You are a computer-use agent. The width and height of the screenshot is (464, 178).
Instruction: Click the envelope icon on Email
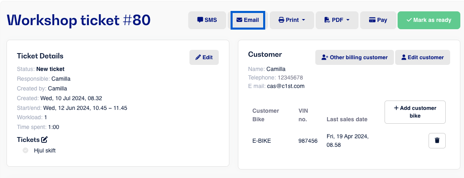pos(239,20)
